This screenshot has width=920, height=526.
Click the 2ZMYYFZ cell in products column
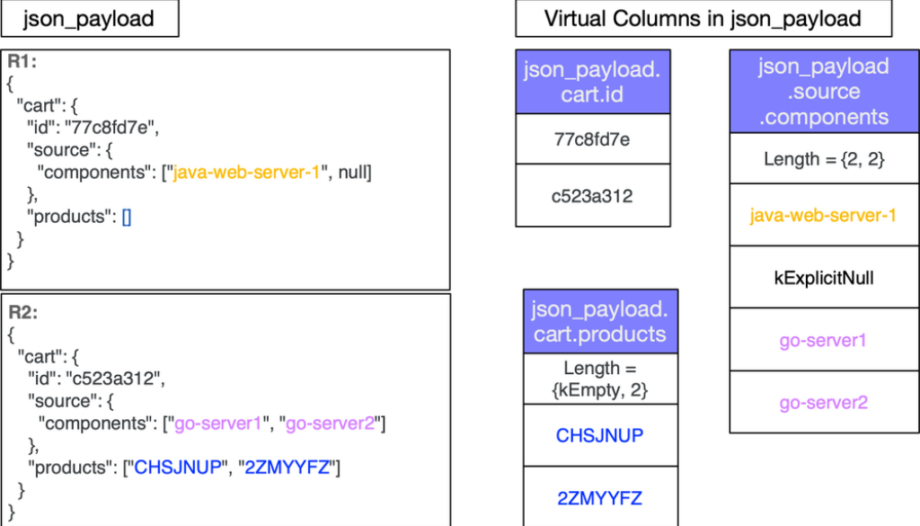600,497
